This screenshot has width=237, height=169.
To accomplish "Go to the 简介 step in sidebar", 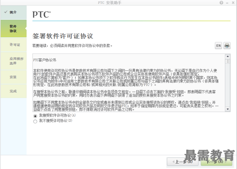I will [13, 12].
